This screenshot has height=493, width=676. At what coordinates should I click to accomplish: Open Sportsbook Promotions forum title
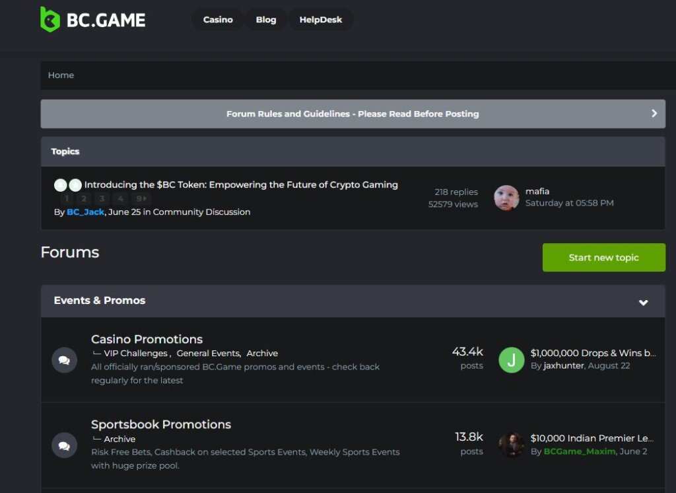161,424
